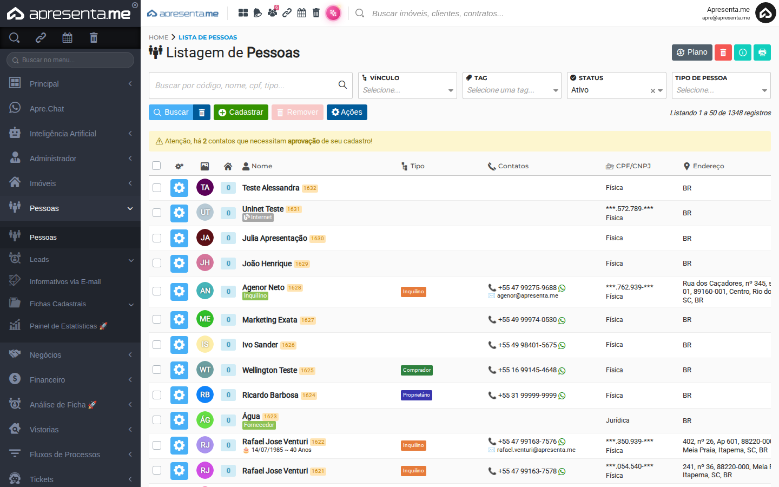Open the Financeiro sidebar menu

[x=70, y=380]
